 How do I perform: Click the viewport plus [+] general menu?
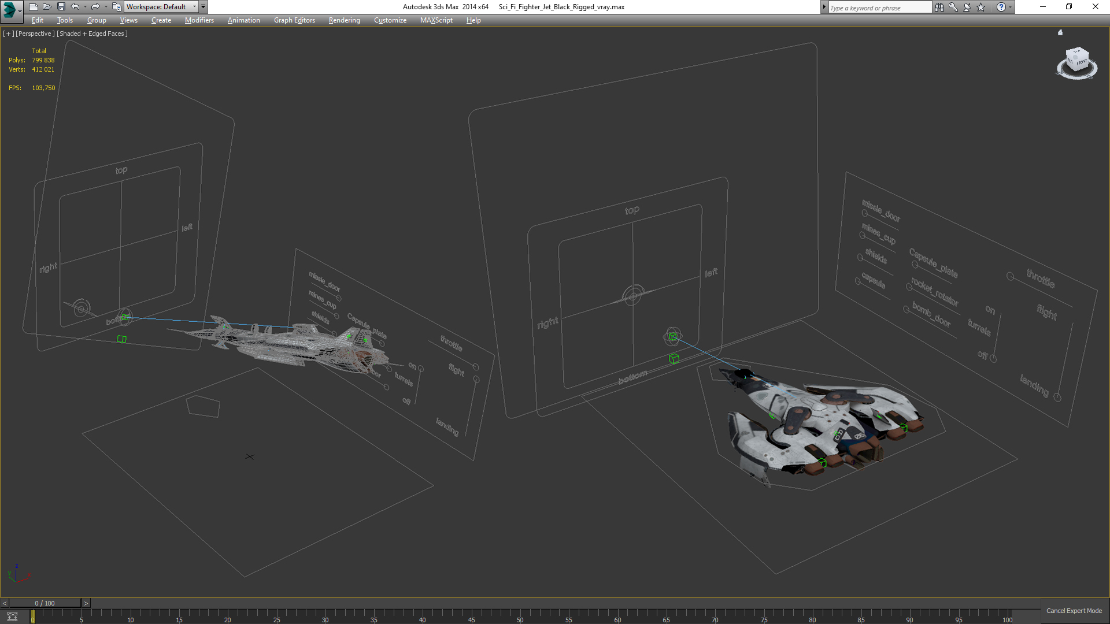click(8, 34)
